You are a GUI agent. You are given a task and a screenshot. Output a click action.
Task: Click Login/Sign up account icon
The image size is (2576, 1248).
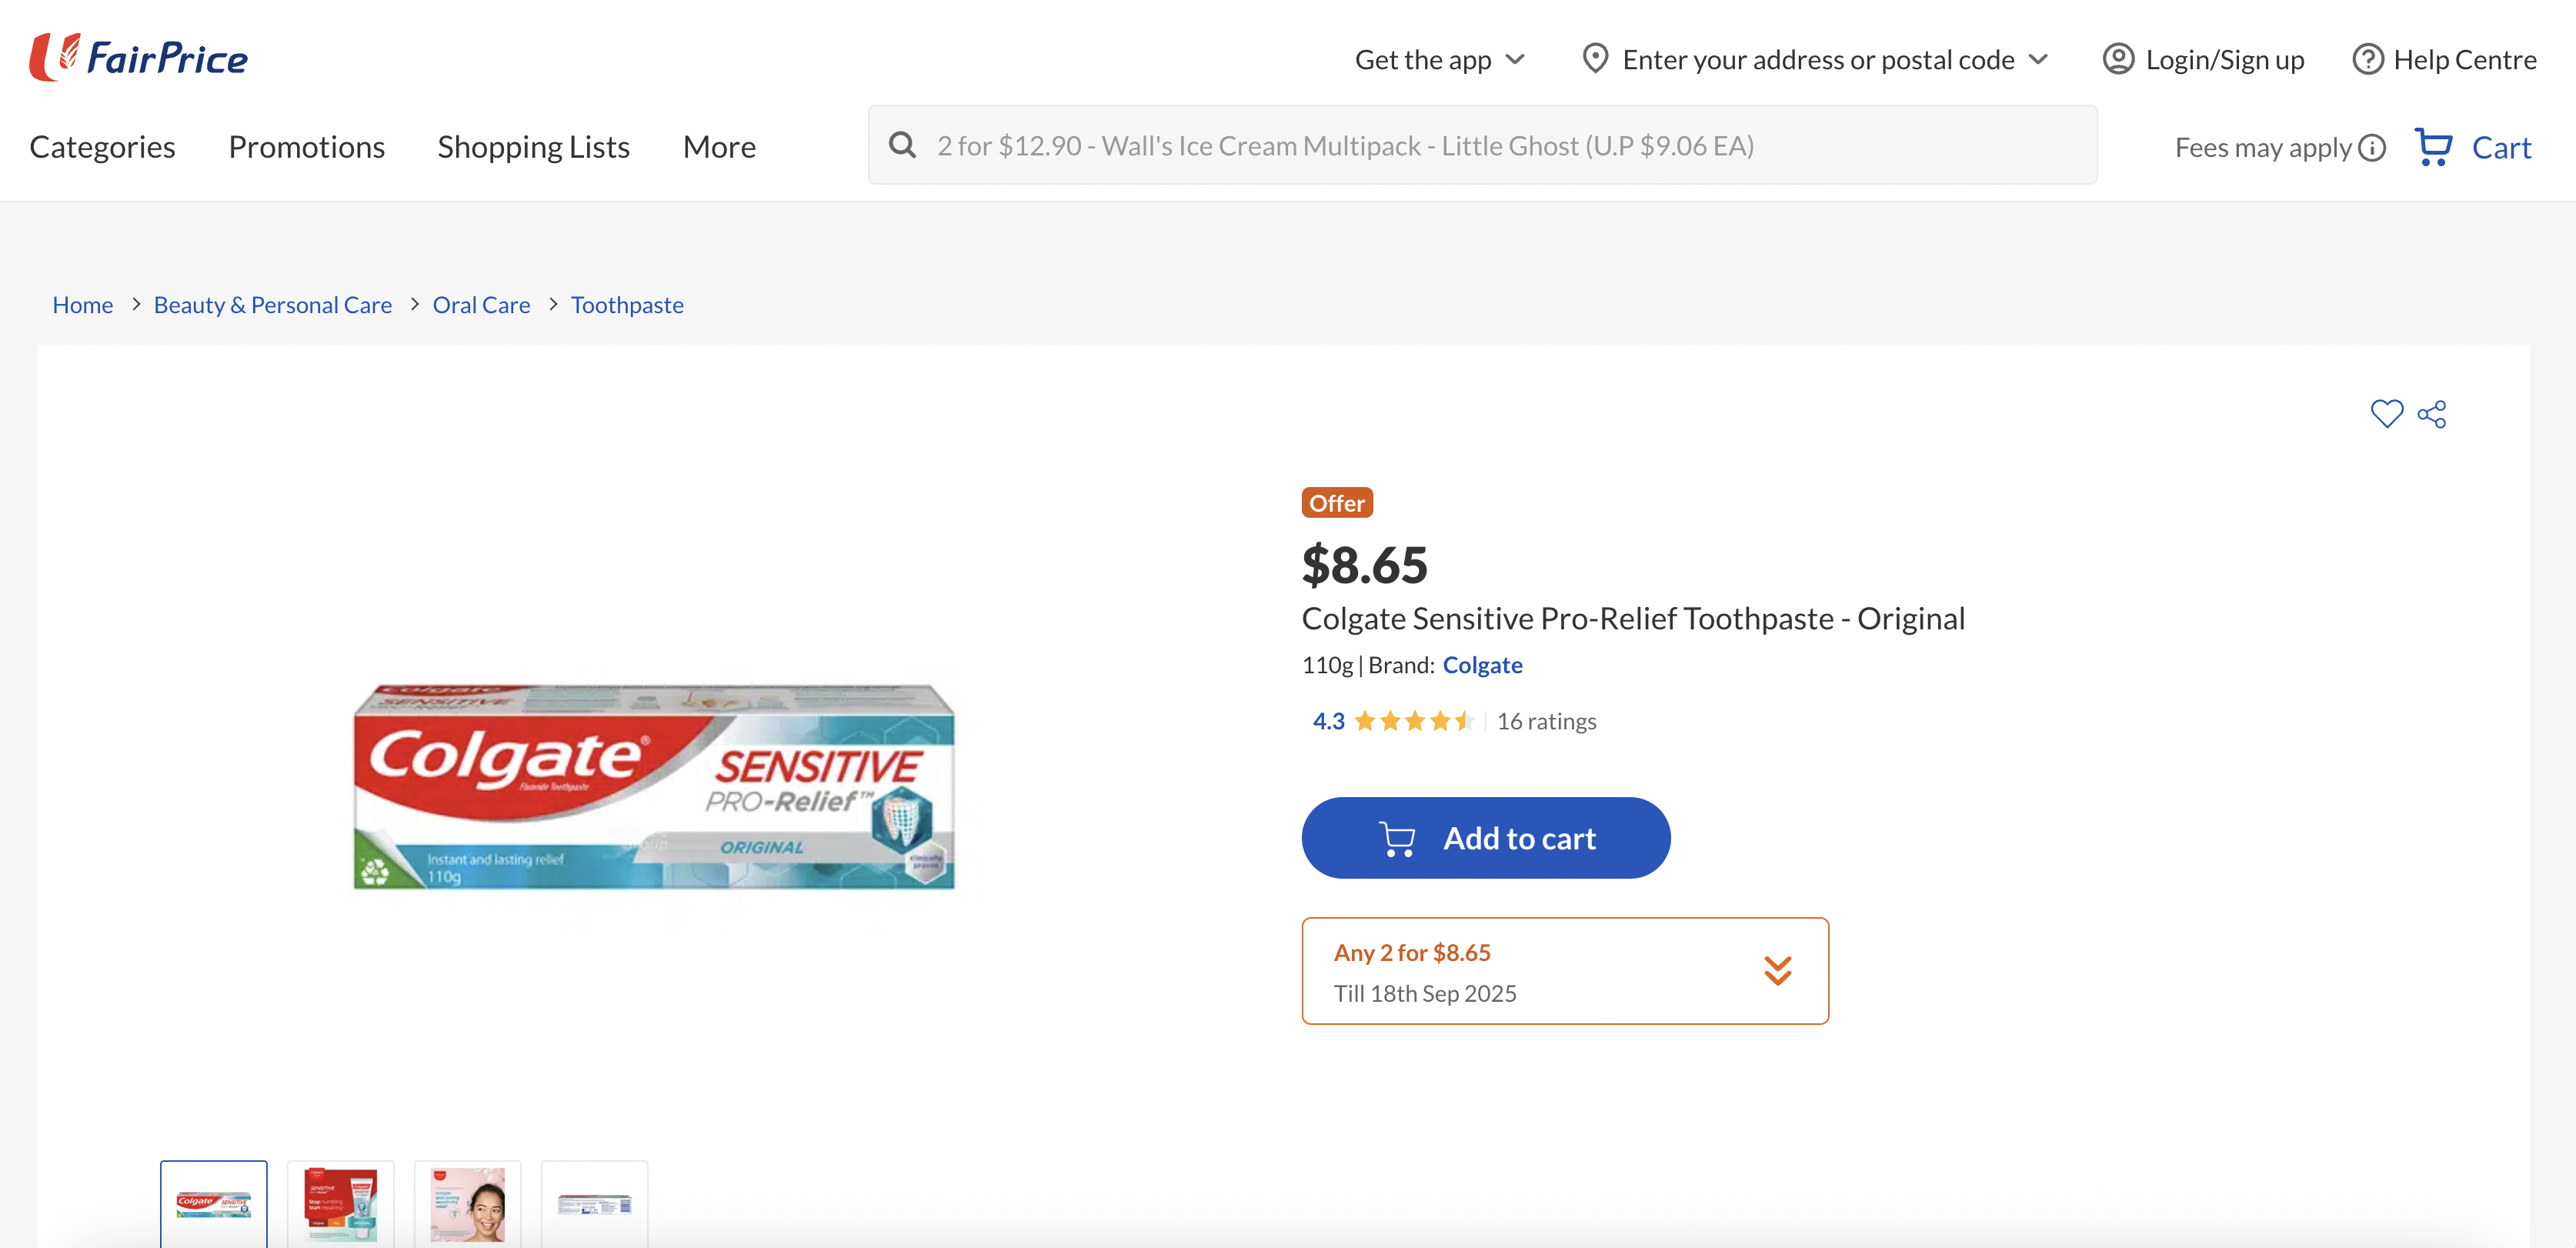(x=2118, y=59)
